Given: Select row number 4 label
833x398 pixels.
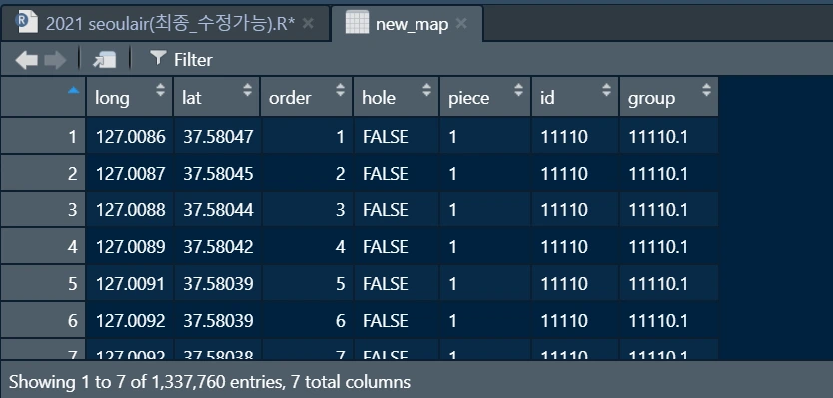Looking at the screenshot, I should pyautogui.click(x=73, y=247).
